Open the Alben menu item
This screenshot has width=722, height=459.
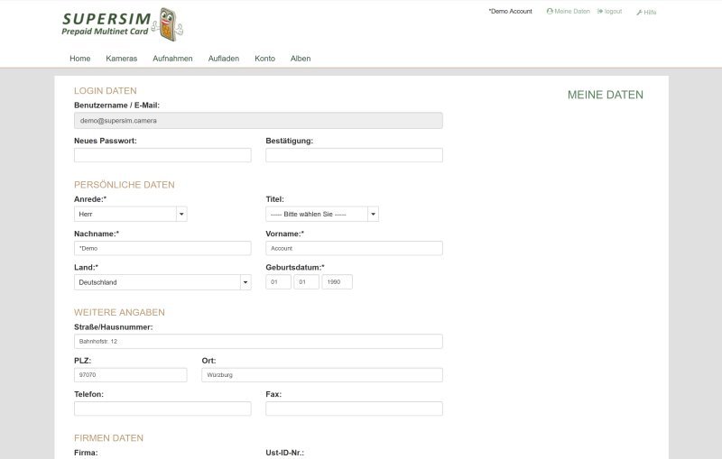301,59
